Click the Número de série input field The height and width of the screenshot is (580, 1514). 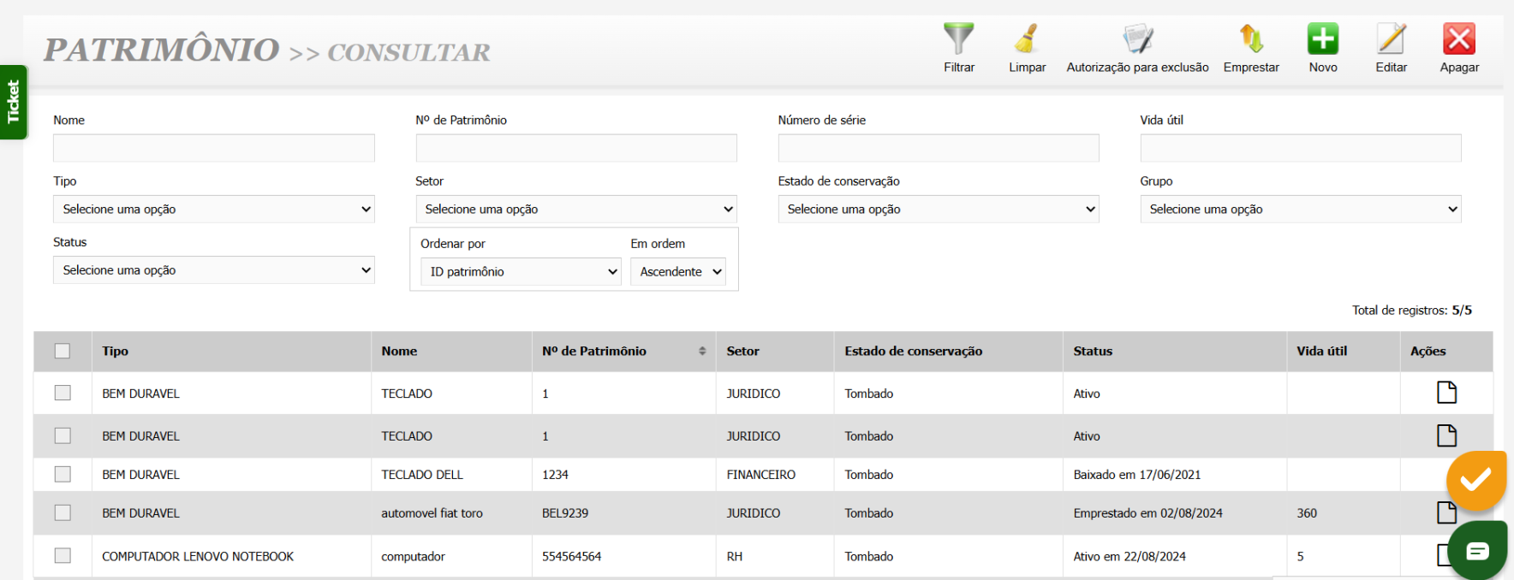click(938, 148)
